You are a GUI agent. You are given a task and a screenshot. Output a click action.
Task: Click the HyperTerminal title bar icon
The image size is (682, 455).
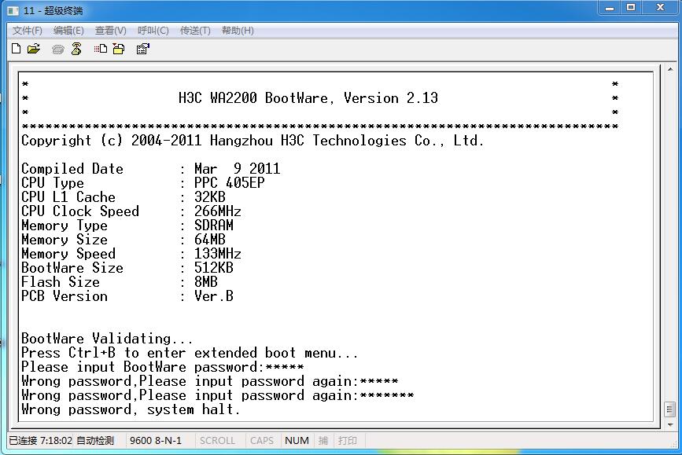pyautogui.click(x=13, y=10)
